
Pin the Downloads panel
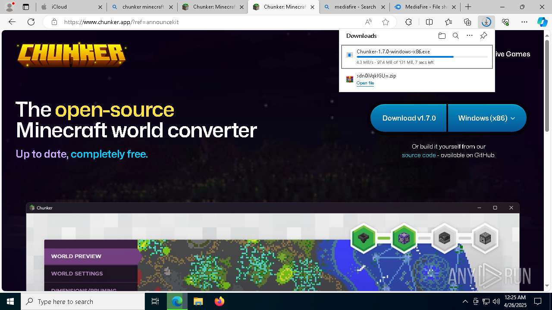(x=483, y=36)
